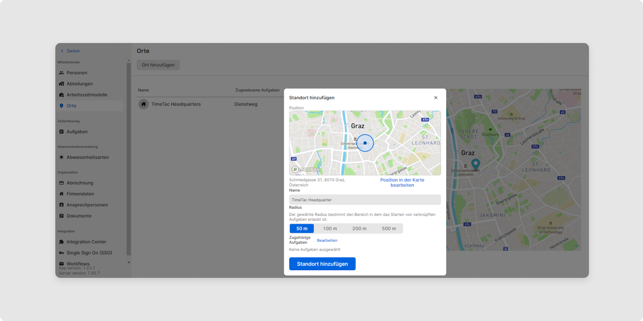This screenshot has width=643, height=321.
Task: Select the 200 m radius option
Action: click(359, 228)
